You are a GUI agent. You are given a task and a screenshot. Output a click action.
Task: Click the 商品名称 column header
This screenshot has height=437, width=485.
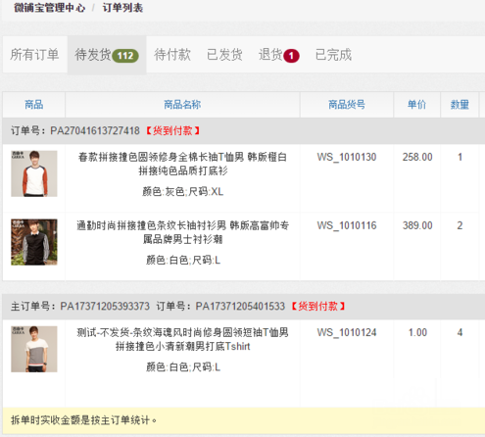pyautogui.click(x=182, y=105)
